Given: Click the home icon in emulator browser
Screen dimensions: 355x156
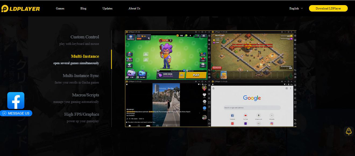Looking at the screenshot, I should point(214,88).
